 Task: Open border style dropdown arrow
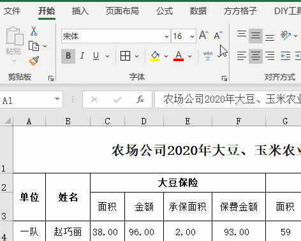point(137,56)
